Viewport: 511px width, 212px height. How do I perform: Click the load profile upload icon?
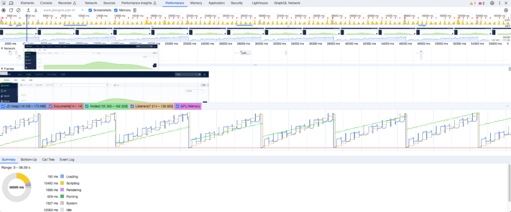click(x=28, y=10)
